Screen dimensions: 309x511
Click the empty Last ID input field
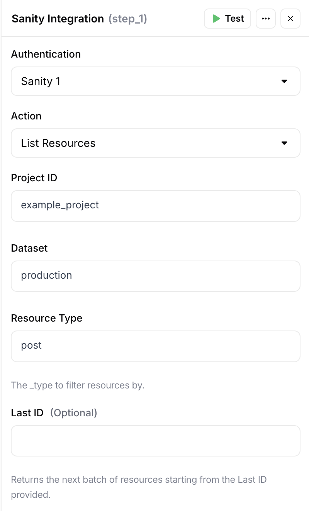(156, 441)
